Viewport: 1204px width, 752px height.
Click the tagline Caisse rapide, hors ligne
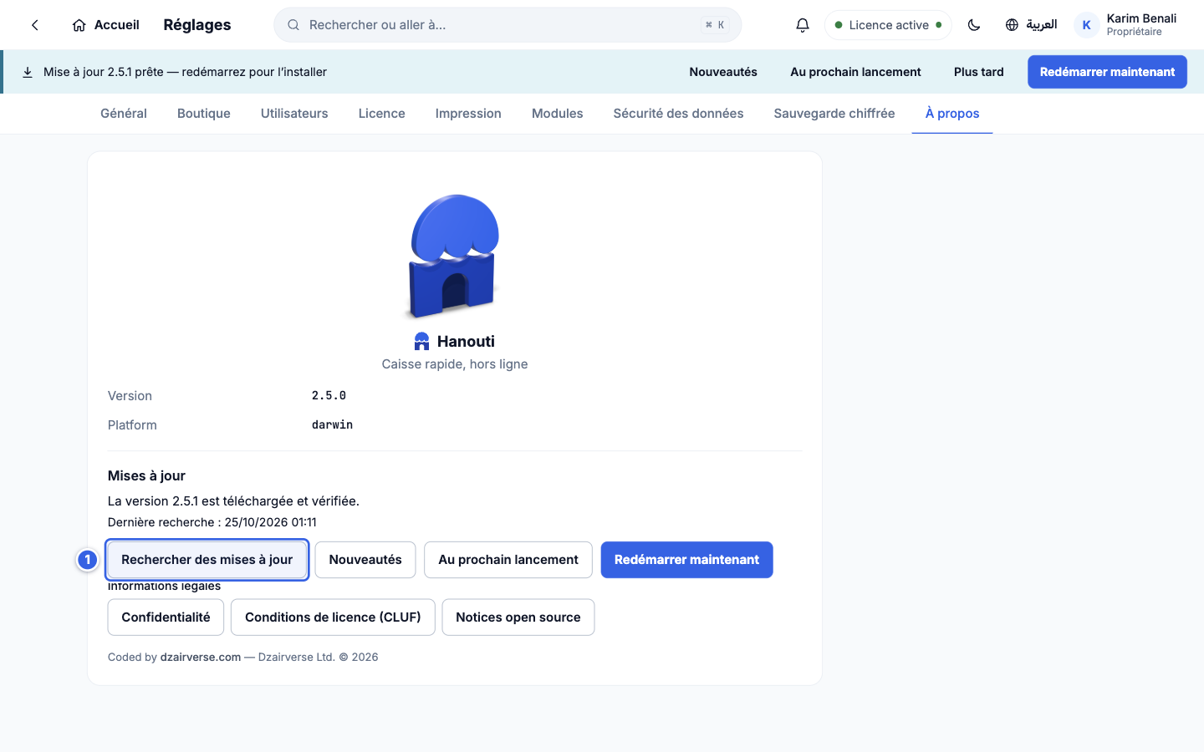tap(455, 364)
